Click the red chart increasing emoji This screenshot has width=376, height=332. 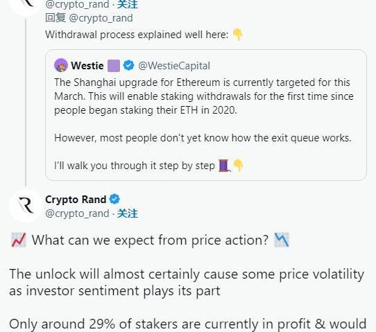[x=19, y=240]
